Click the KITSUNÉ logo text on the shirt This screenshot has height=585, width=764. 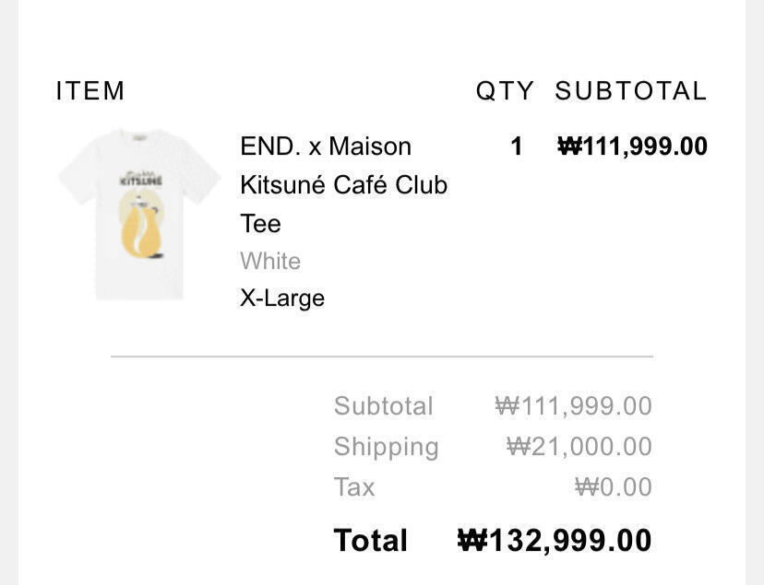click(x=141, y=181)
